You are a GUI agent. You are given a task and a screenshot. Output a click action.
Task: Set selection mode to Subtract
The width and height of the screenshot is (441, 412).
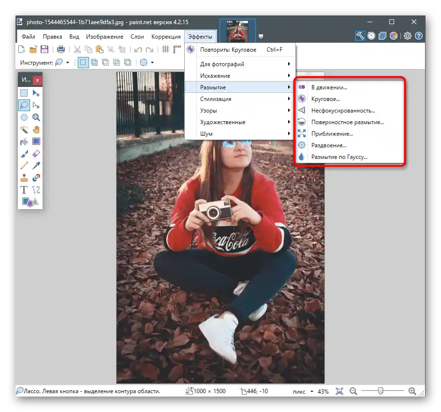(105, 62)
